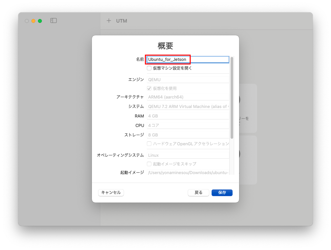Screen dimensions: 331x250
Task: Click キャンセル to cancel the setup
Action: pos(111,192)
